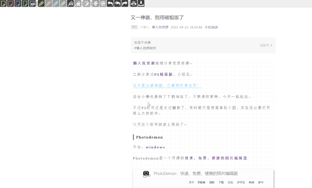
Task: Toggle hide highlights crossed-eye icon
Action: (71, 3)
